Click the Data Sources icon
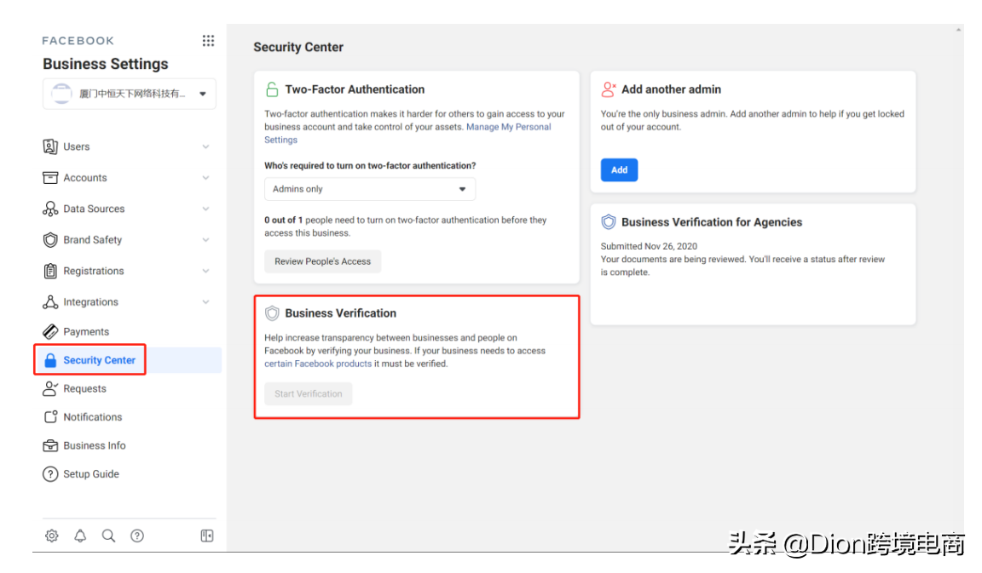 point(50,209)
